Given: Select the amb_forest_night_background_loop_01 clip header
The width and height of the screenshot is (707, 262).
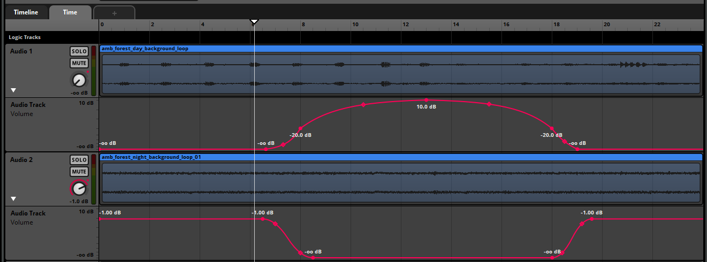Looking at the screenshot, I should point(401,157).
